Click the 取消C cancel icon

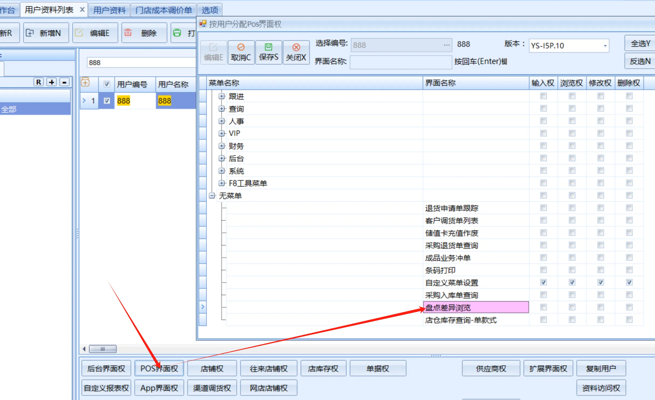tap(241, 47)
